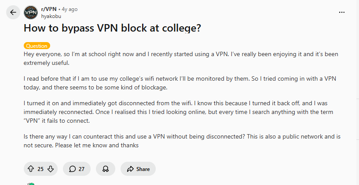Image resolution: width=359 pixels, height=185 pixels.
Task: Click the commenter avatar below the post
Action: click(30, 184)
